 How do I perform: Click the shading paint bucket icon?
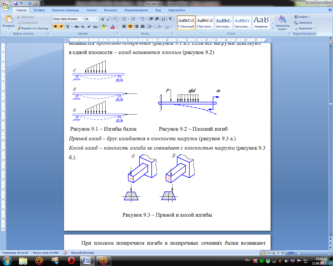point(158,26)
